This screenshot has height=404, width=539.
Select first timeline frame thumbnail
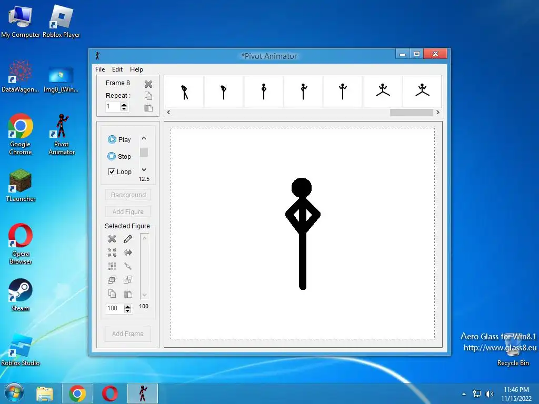(184, 92)
